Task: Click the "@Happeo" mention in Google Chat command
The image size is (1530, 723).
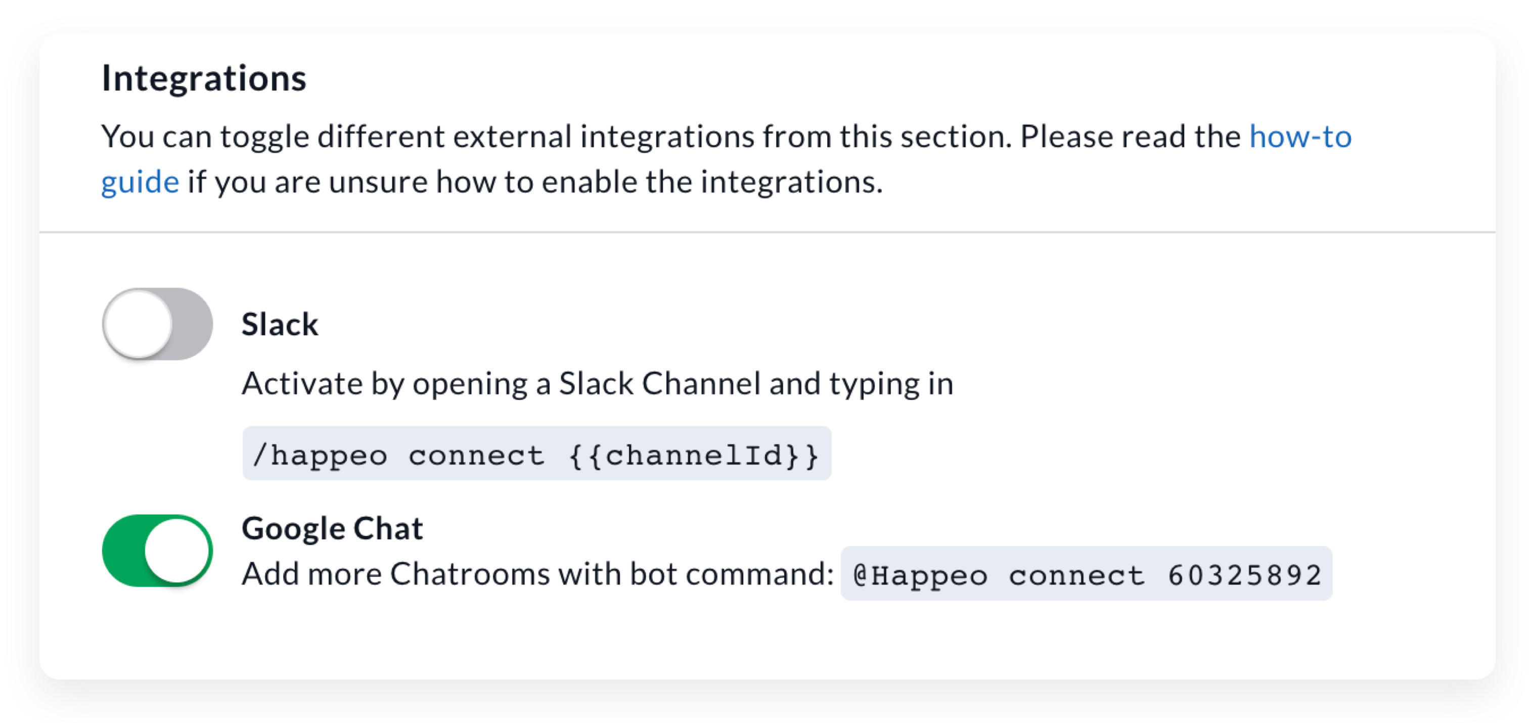Action: point(920,575)
